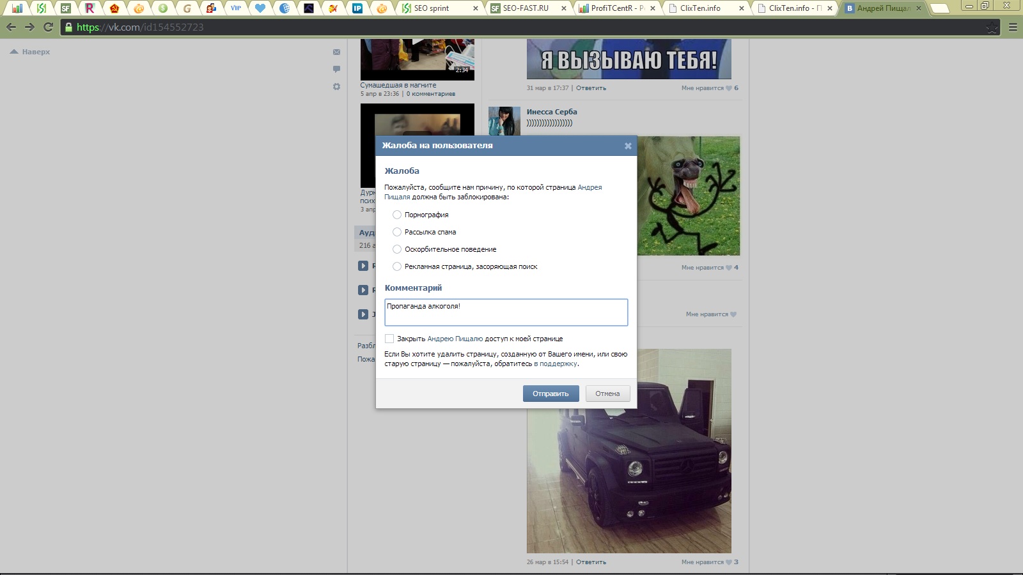
Task: Select the Оскорбительное поведение radio option
Action: coord(397,249)
